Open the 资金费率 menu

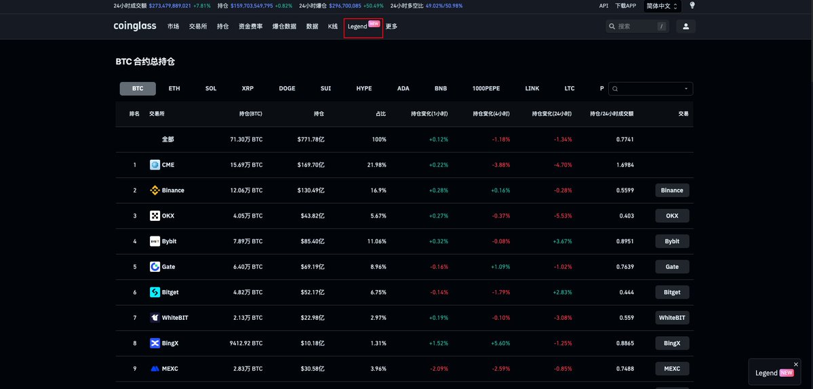click(250, 26)
